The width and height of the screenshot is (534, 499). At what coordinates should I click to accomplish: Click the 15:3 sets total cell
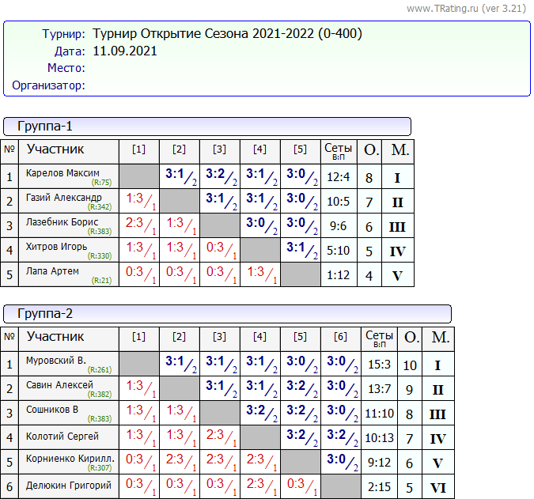click(x=379, y=365)
